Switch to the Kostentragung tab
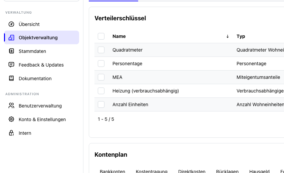284x173 pixels. [152, 171]
